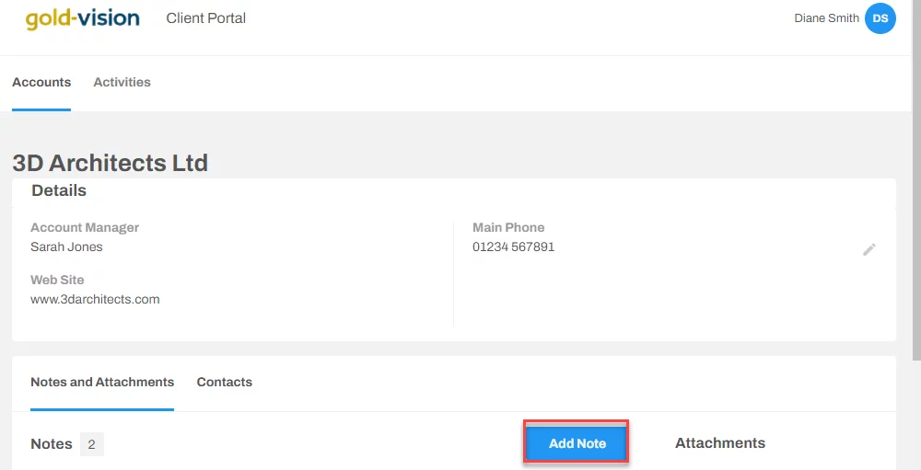Open the Activities tab
Image resolution: width=921 pixels, height=470 pixels.
click(x=122, y=82)
